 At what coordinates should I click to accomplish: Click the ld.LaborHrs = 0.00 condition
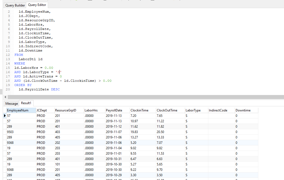[34, 68]
